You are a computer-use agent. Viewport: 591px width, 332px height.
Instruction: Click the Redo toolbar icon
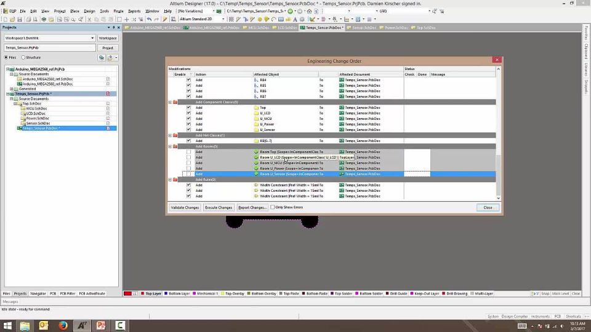pos(156,19)
